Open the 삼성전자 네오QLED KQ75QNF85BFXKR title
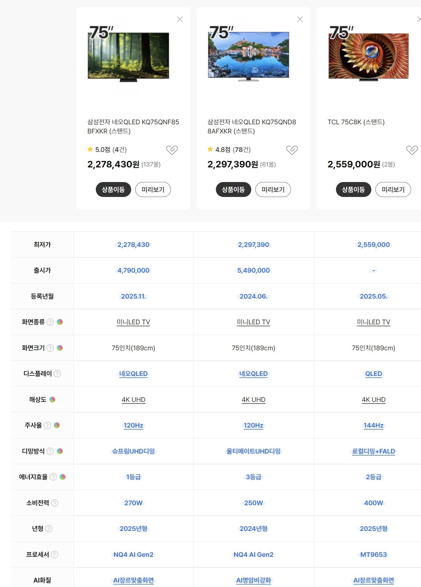421x587 pixels. (133, 127)
